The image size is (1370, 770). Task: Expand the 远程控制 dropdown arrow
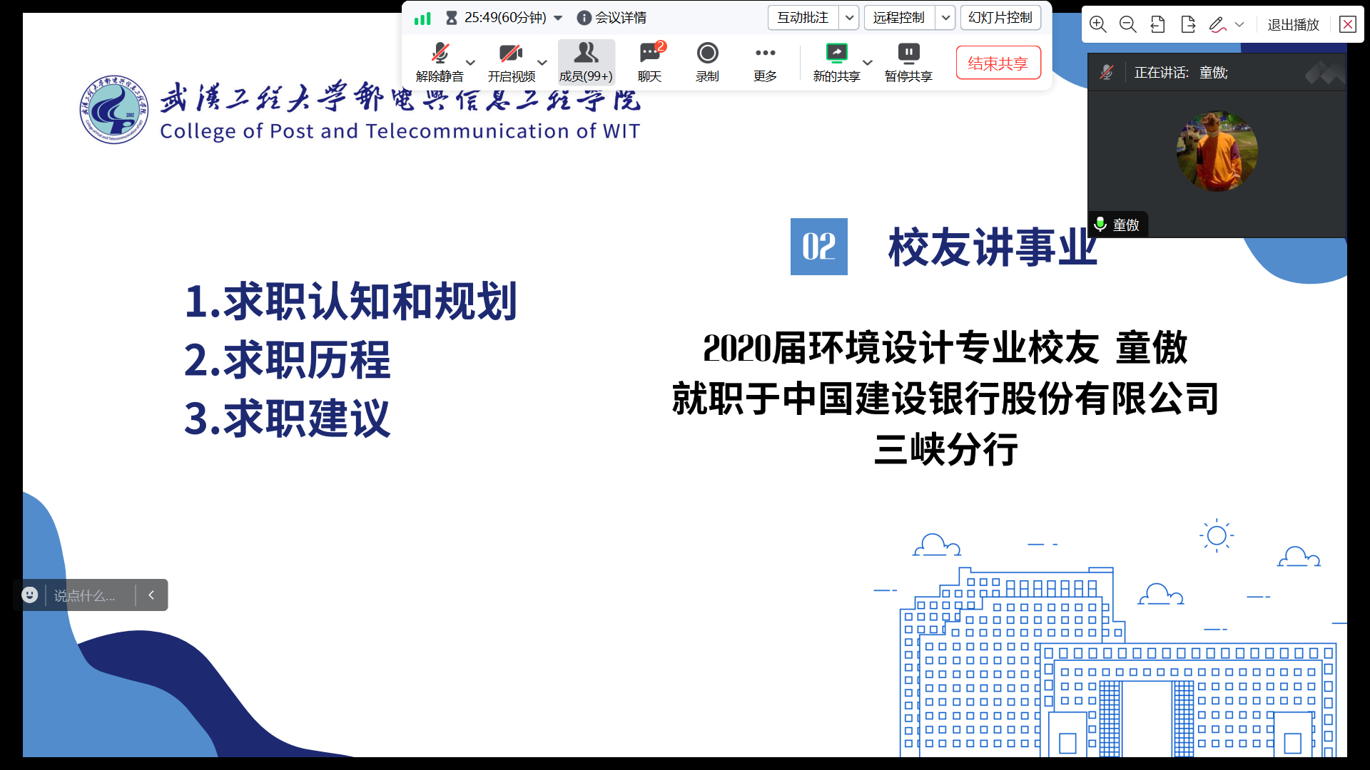pyautogui.click(x=945, y=18)
